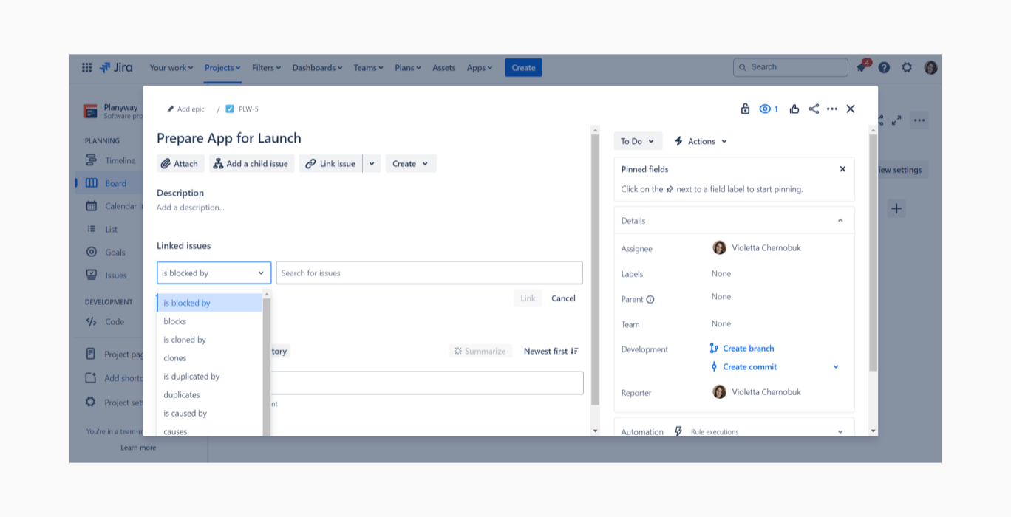Open the To Do status dropdown
Image resolution: width=1011 pixels, height=517 pixels.
coord(637,141)
